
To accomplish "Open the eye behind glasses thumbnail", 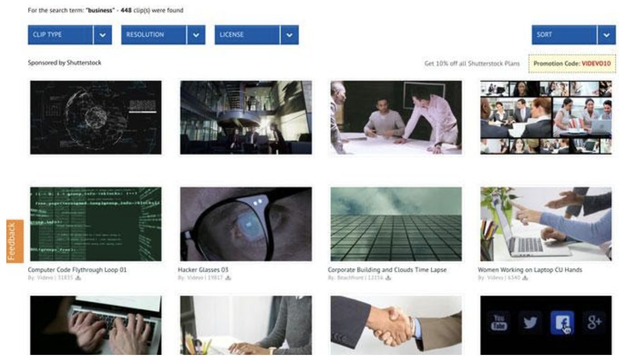I will pos(246,224).
